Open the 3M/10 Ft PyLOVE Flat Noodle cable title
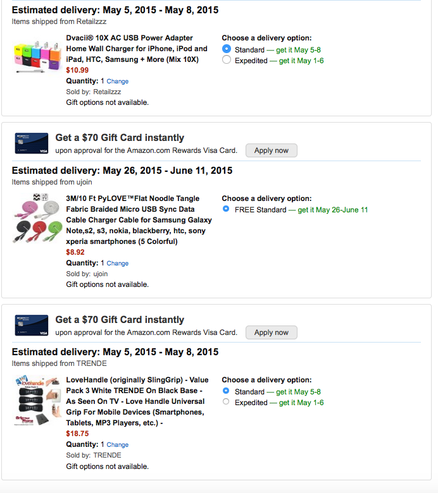The height and width of the screenshot is (493, 438). pyautogui.click(x=139, y=219)
